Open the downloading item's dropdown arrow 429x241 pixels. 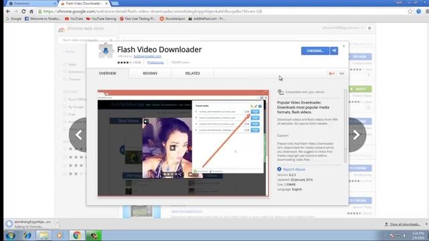pyautogui.click(x=57, y=223)
